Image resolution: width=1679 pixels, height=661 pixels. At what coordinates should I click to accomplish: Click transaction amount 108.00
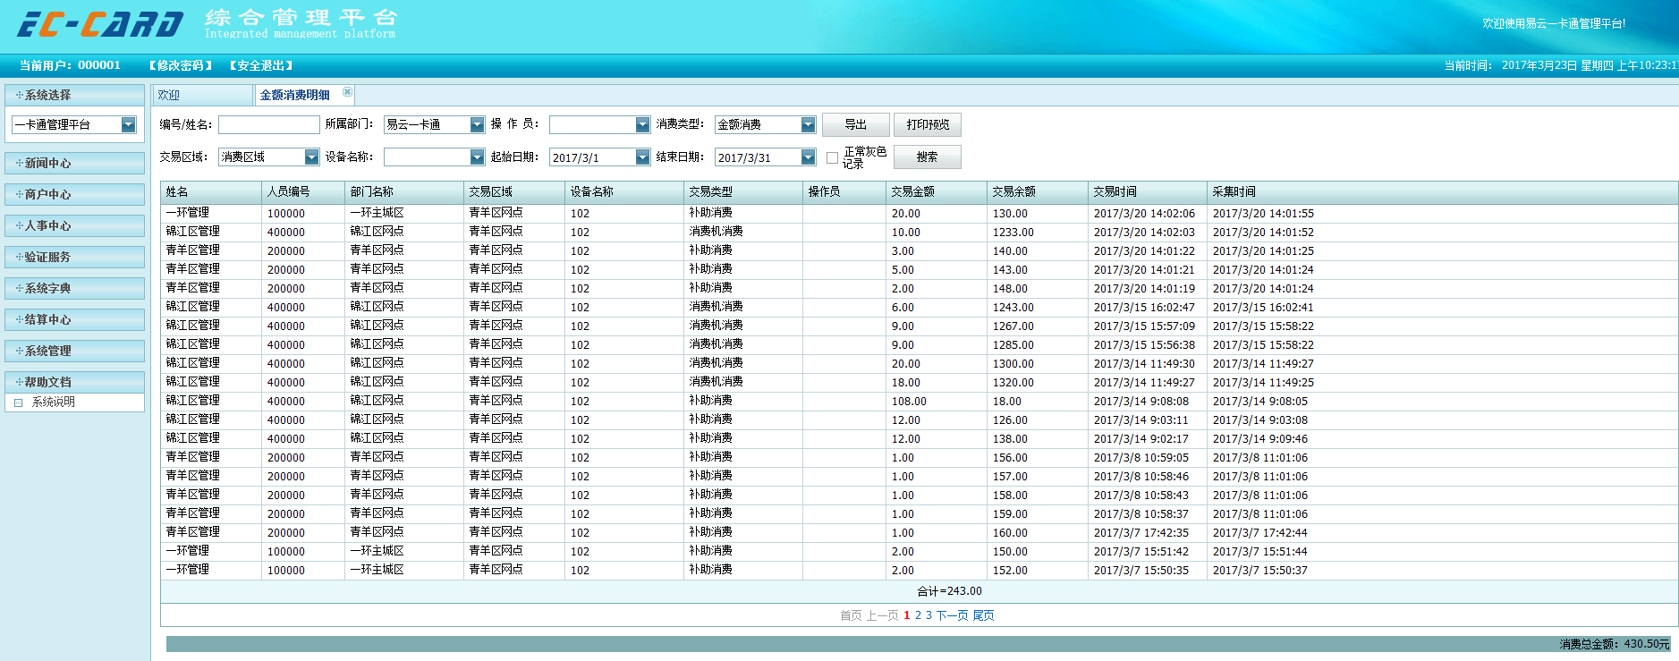coord(909,402)
